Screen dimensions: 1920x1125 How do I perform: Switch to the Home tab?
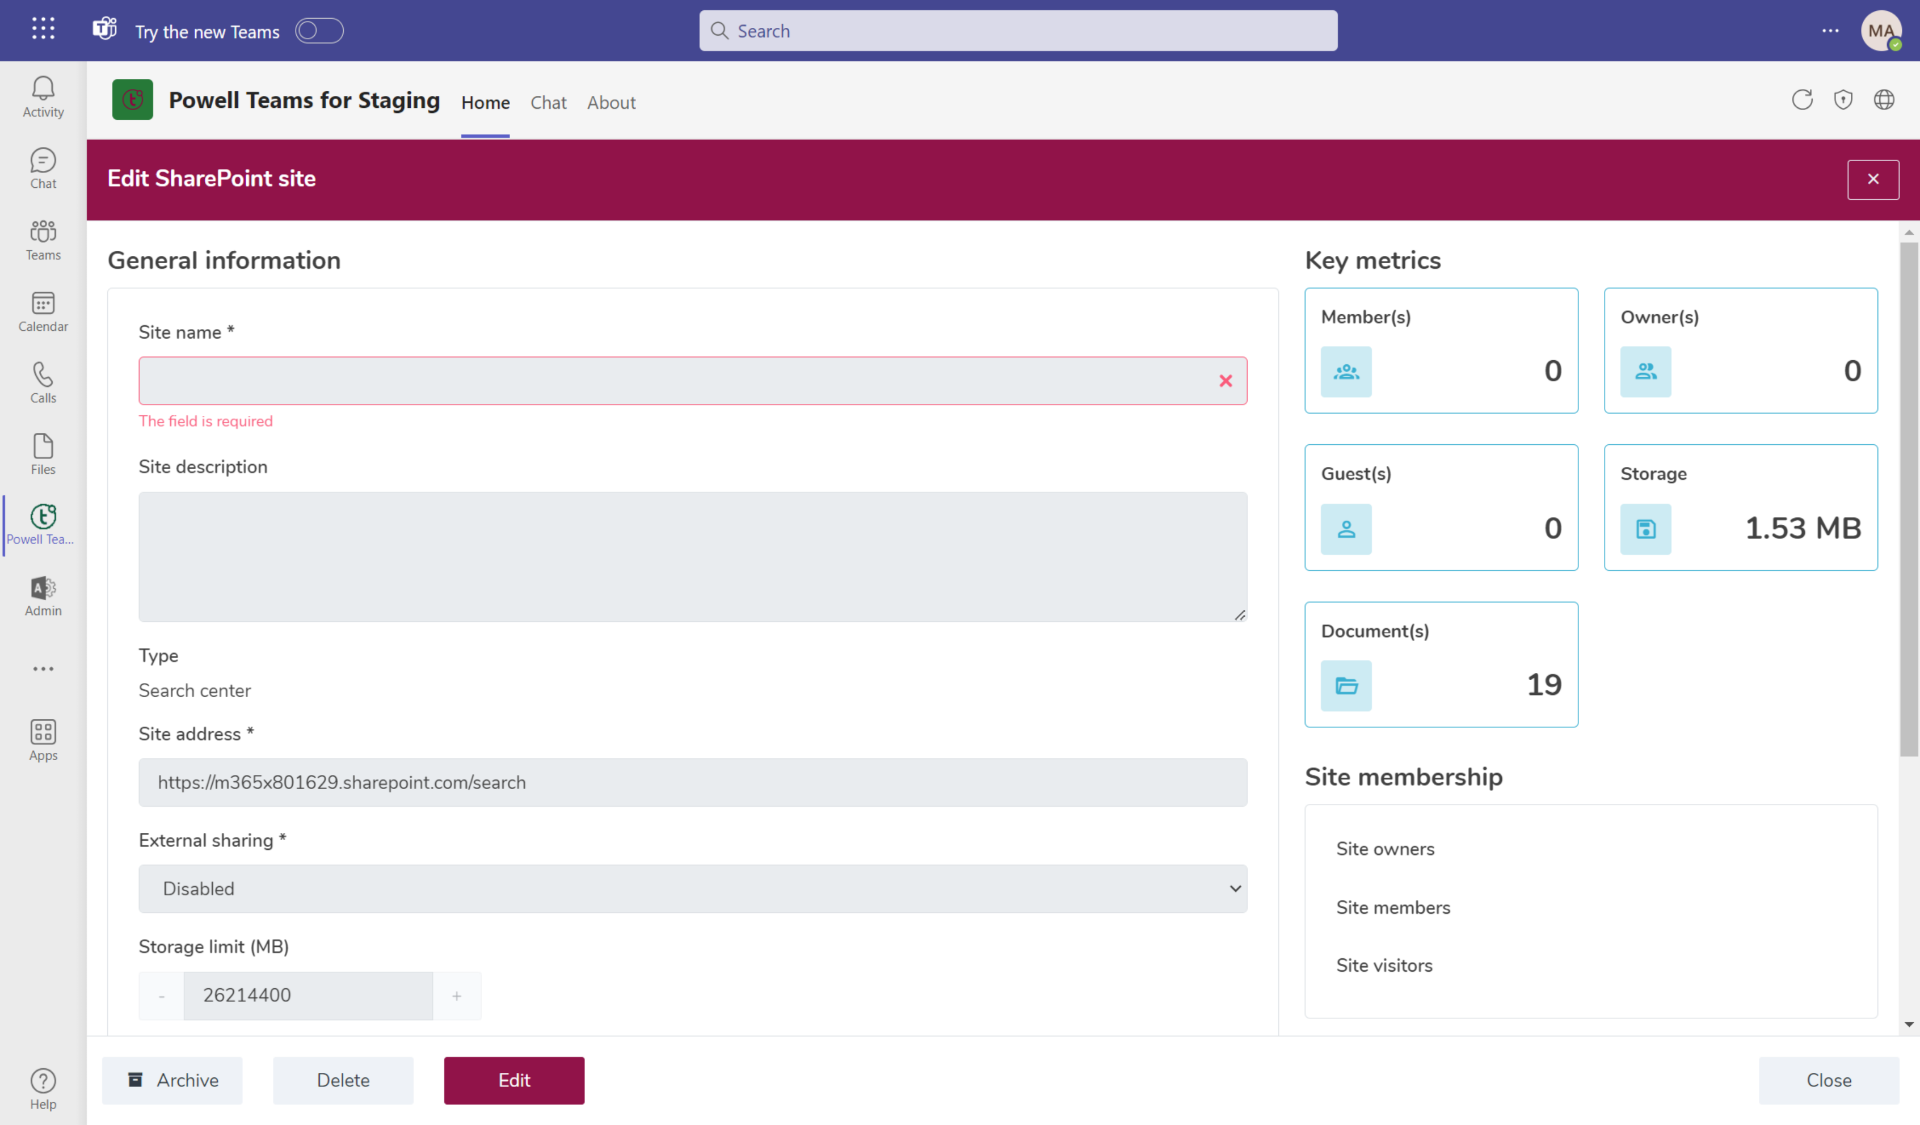tap(485, 103)
